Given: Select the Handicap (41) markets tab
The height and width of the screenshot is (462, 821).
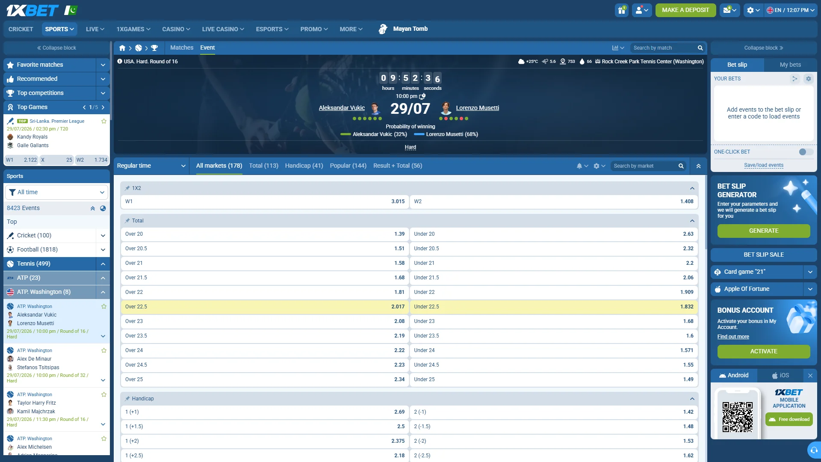Looking at the screenshot, I should pyautogui.click(x=304, y=166).
